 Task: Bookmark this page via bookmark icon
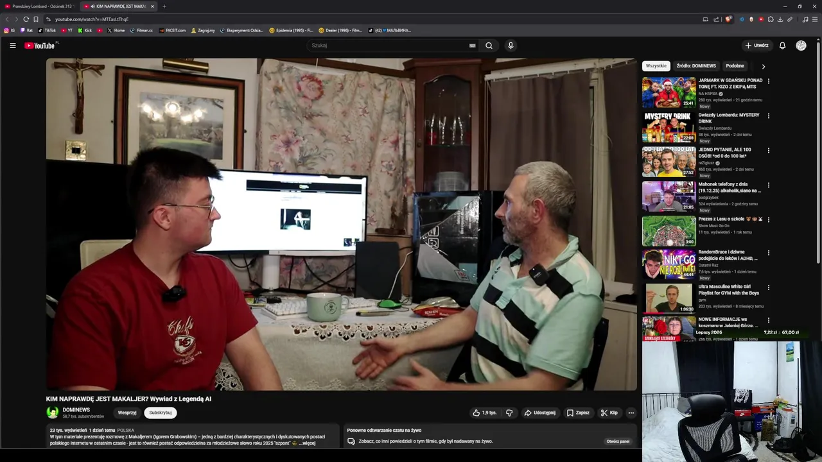[x=36, y=19]
